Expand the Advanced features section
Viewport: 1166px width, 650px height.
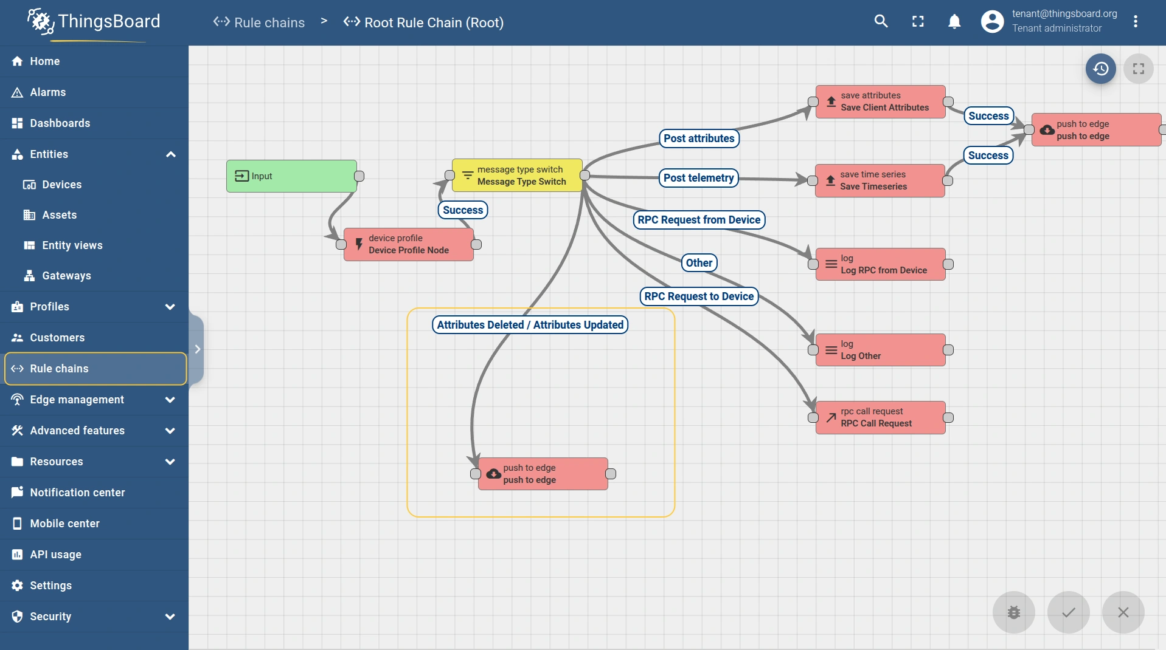pyautogui.click(x=170, y=431)
